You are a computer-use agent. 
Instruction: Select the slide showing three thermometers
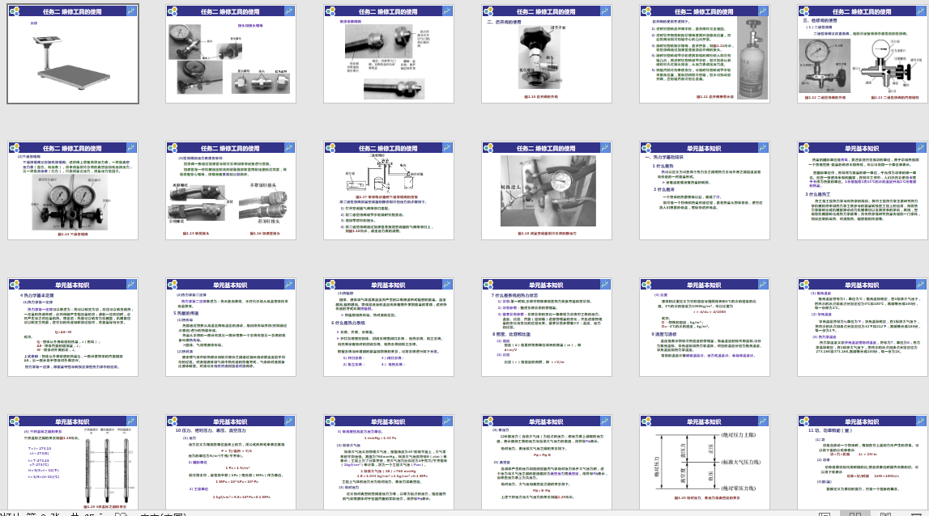(x=73, y=462)
